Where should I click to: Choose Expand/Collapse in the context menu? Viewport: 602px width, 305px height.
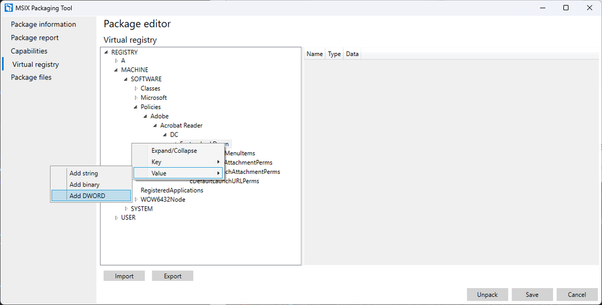(x=178, y=150)
